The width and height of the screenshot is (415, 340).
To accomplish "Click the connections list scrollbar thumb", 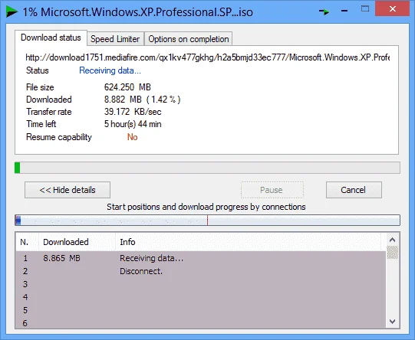I will 392,252.
